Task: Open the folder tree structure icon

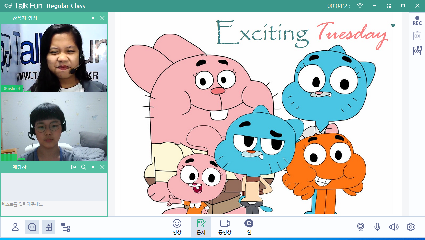Action: [x=66, y=227]
